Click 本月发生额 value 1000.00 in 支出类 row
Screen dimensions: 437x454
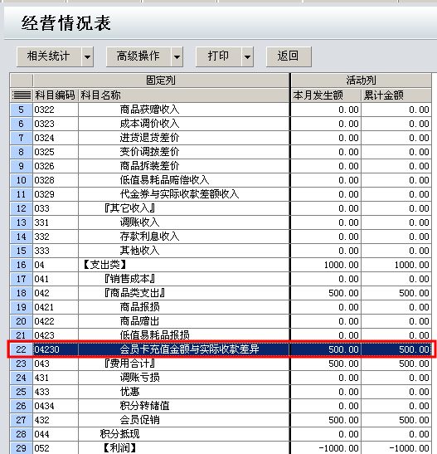(x=326, y=265)
